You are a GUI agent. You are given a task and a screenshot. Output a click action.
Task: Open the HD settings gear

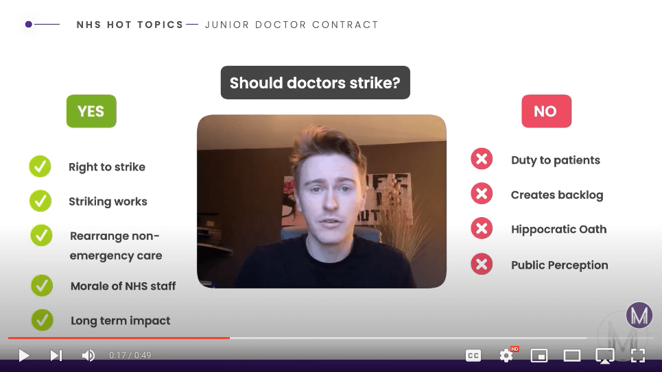(508, 355)
